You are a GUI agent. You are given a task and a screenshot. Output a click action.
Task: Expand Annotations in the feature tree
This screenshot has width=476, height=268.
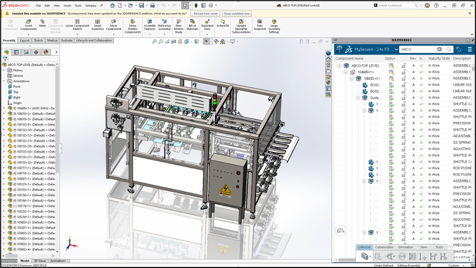pos(4,81)
